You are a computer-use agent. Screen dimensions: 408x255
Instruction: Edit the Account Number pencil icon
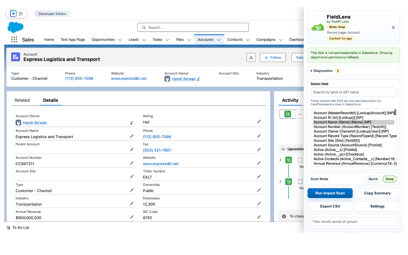(132, 163)
